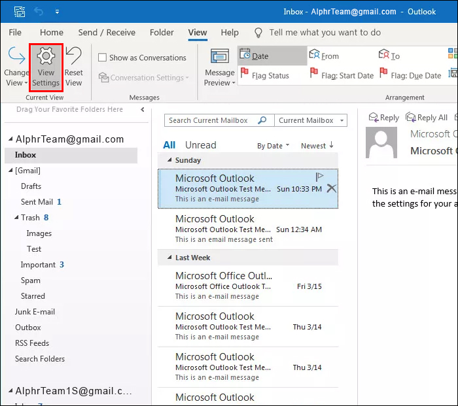Open the Images subfolder
Screen dimensions: 458x406
pos(39,233)
